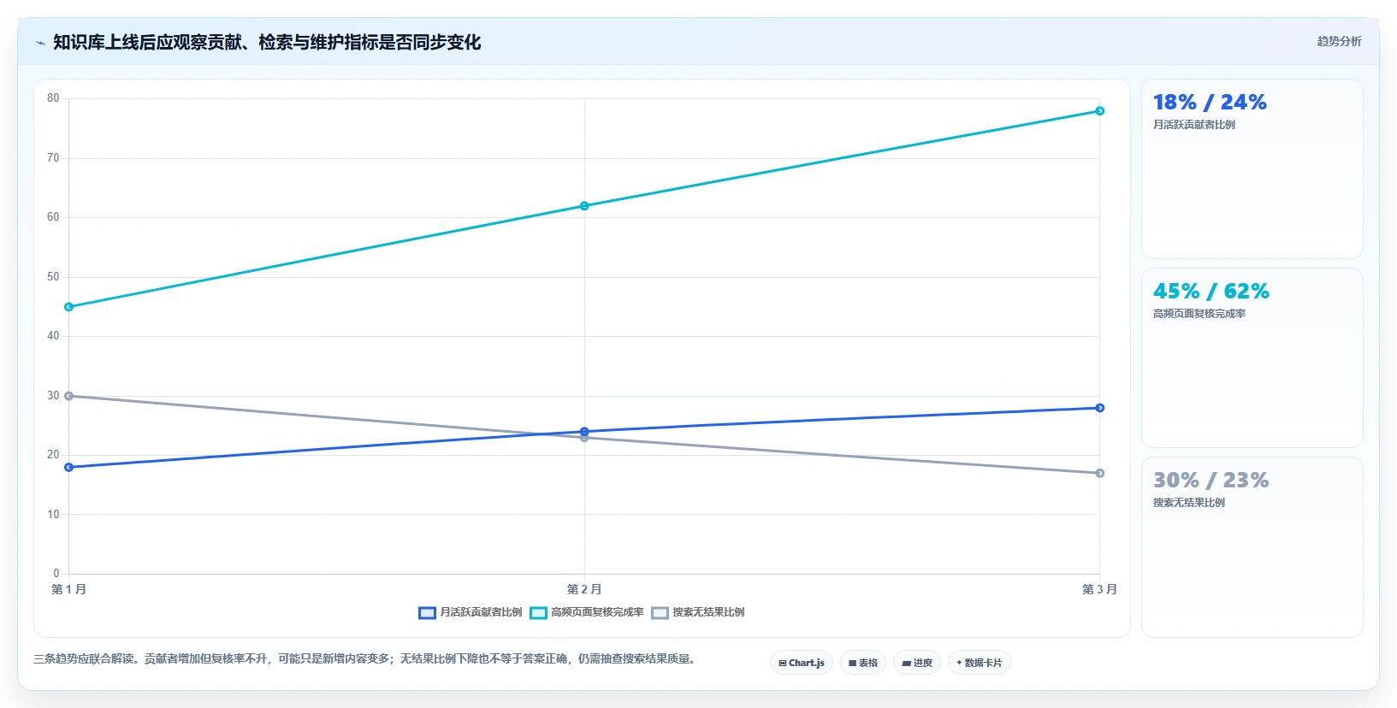
Task: Click the gray data point at 第 3 月
Action: [1100, 473]
